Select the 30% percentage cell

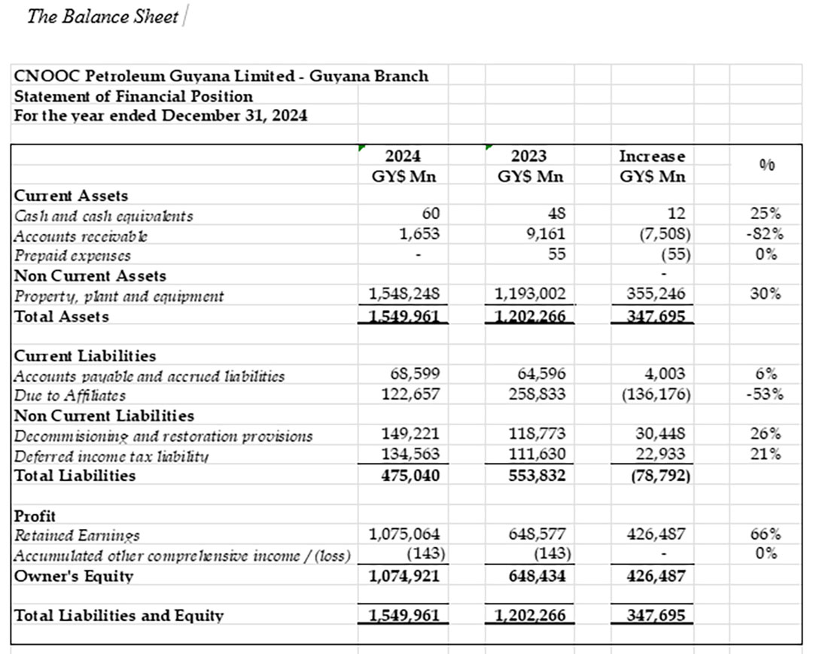766,294
